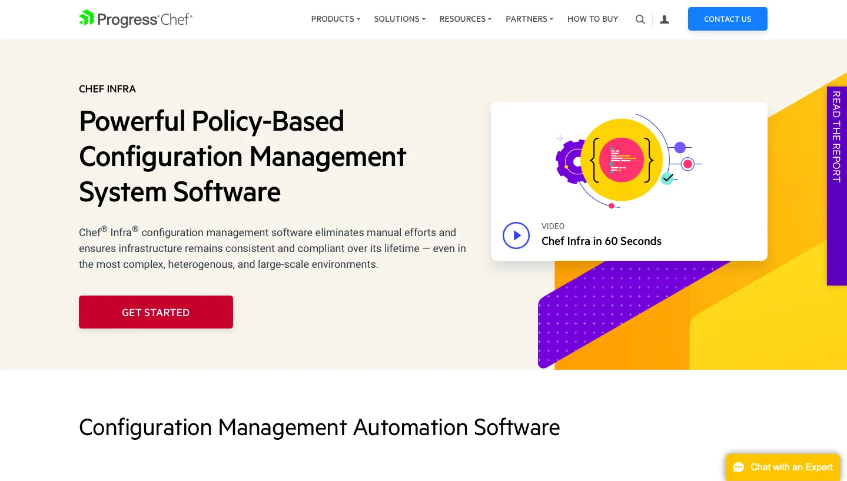Open Chat with an Expert widget
Image resolution: width=847 pixels, height=481 pixels.
783,467
